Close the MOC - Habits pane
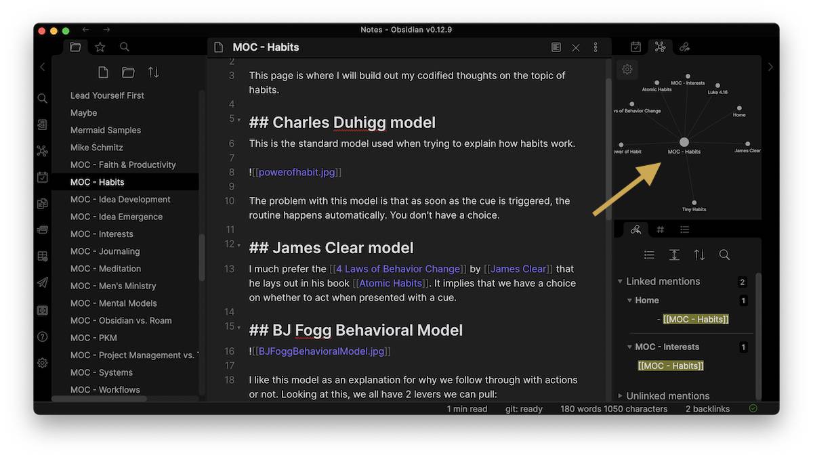This screenshot has width=813, height=459. (576, 47)
